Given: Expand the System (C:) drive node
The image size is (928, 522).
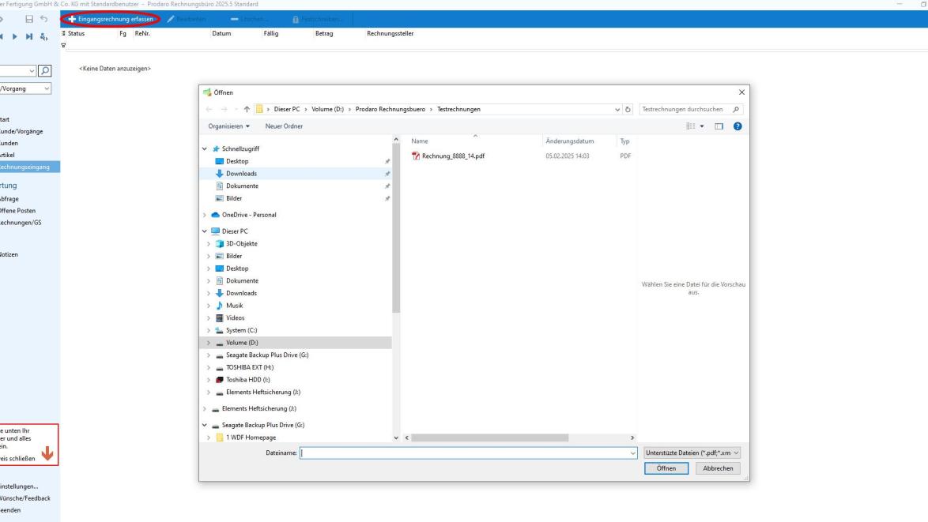Looking at the screenshot, I should [x=209, y=330].
